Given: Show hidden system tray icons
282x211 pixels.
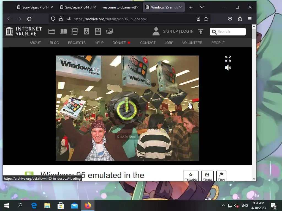Looking at the screenshot, I should (223, 206).
